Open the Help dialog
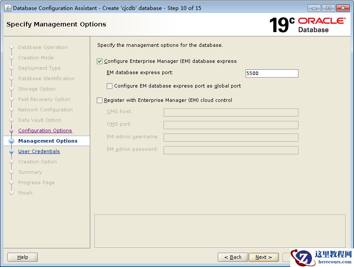The width and height of the screenshot is (354, 267). point(22,257)
